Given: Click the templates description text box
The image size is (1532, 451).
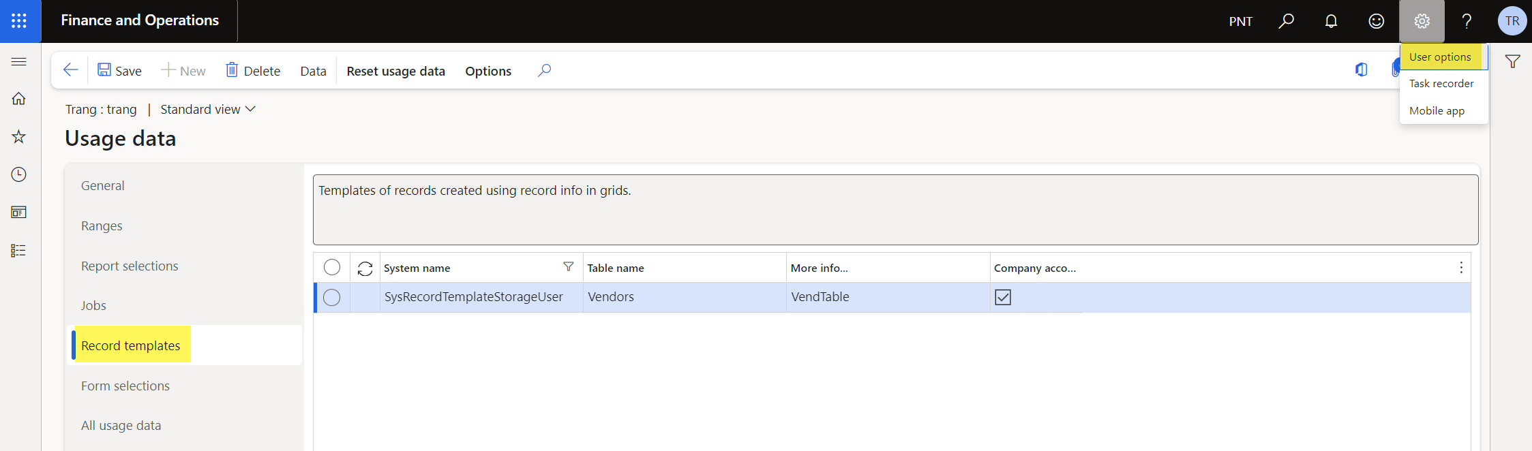Looking at the screenshot, I should click(895, 210).
